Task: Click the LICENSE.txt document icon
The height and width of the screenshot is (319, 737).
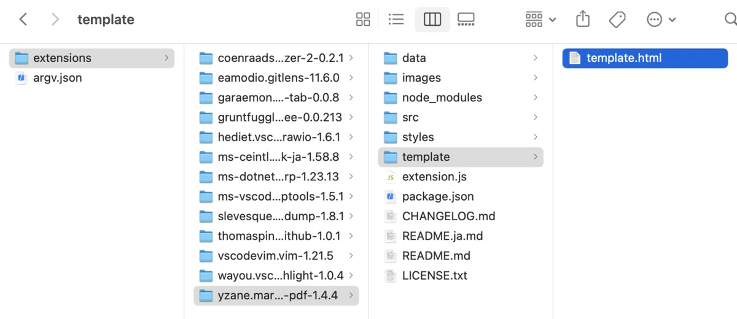Action: pos(390,275)
